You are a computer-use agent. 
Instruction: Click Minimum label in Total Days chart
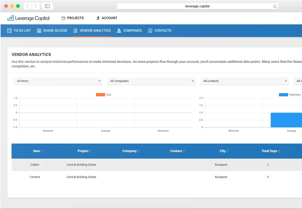[234, 131]
